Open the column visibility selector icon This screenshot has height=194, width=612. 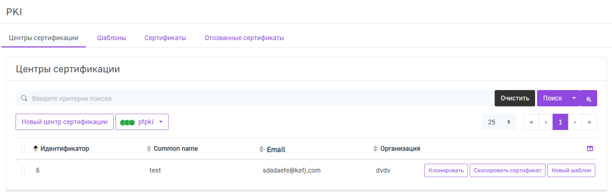tap(590, 149)
